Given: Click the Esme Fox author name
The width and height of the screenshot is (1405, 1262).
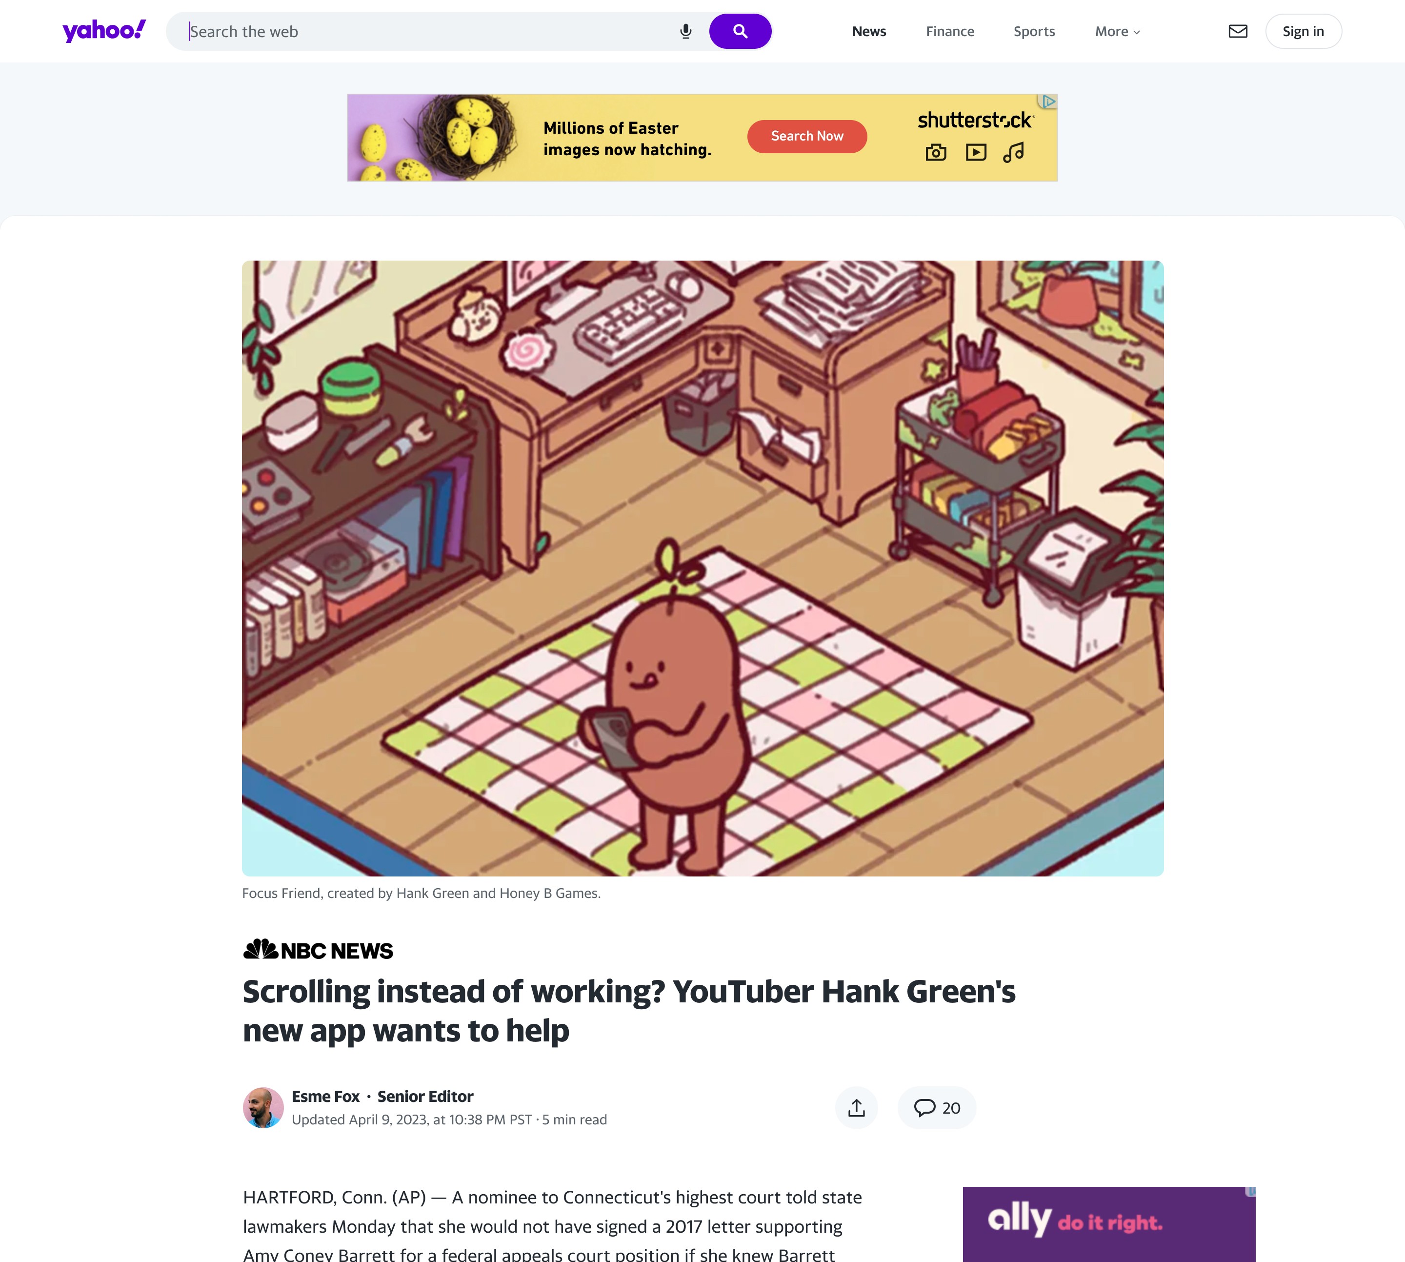Looking at the screenshot, I should tap(326, 1096).
